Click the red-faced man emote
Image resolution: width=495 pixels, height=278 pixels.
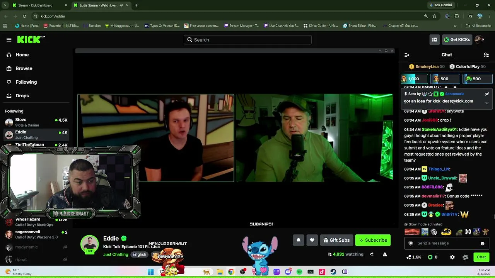412,232
